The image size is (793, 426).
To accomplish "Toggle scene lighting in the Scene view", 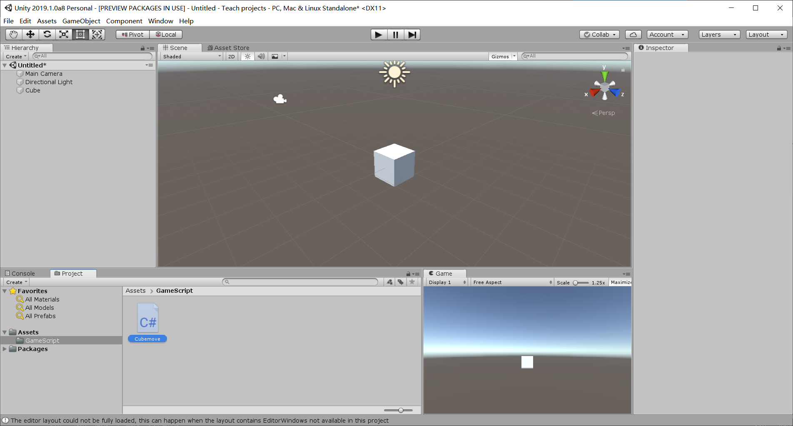I will 247,56.
